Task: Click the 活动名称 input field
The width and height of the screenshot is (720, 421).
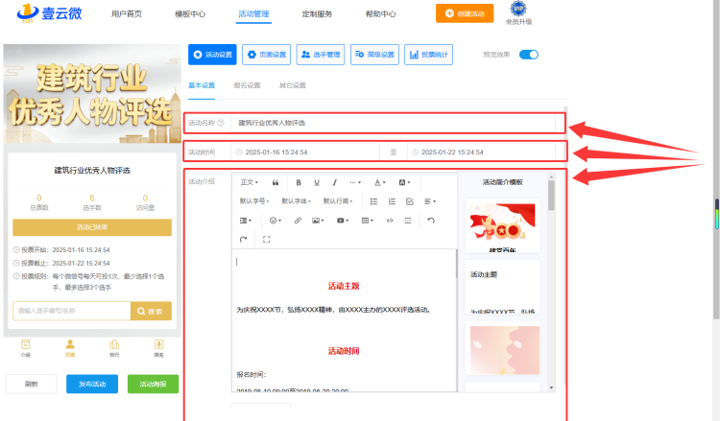Action: (x=393, y=123)
